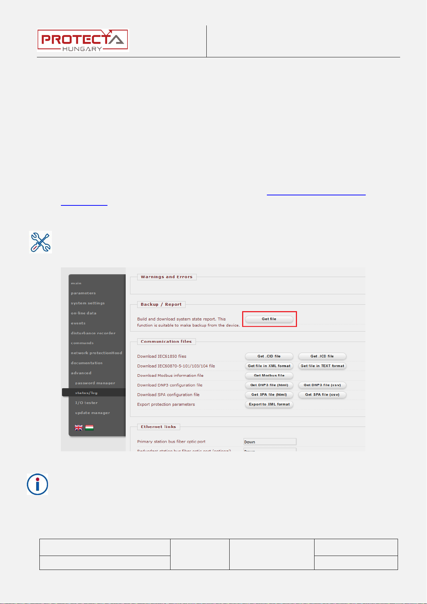Select events in the sidebar
427x604 pixels.
click(78, 323)
